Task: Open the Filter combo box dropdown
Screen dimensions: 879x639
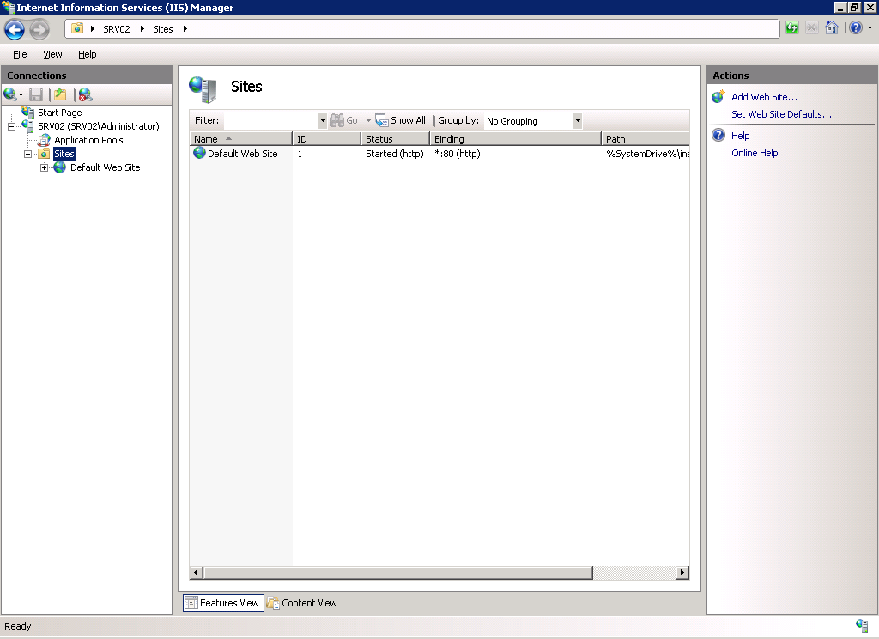Action: 323,120
